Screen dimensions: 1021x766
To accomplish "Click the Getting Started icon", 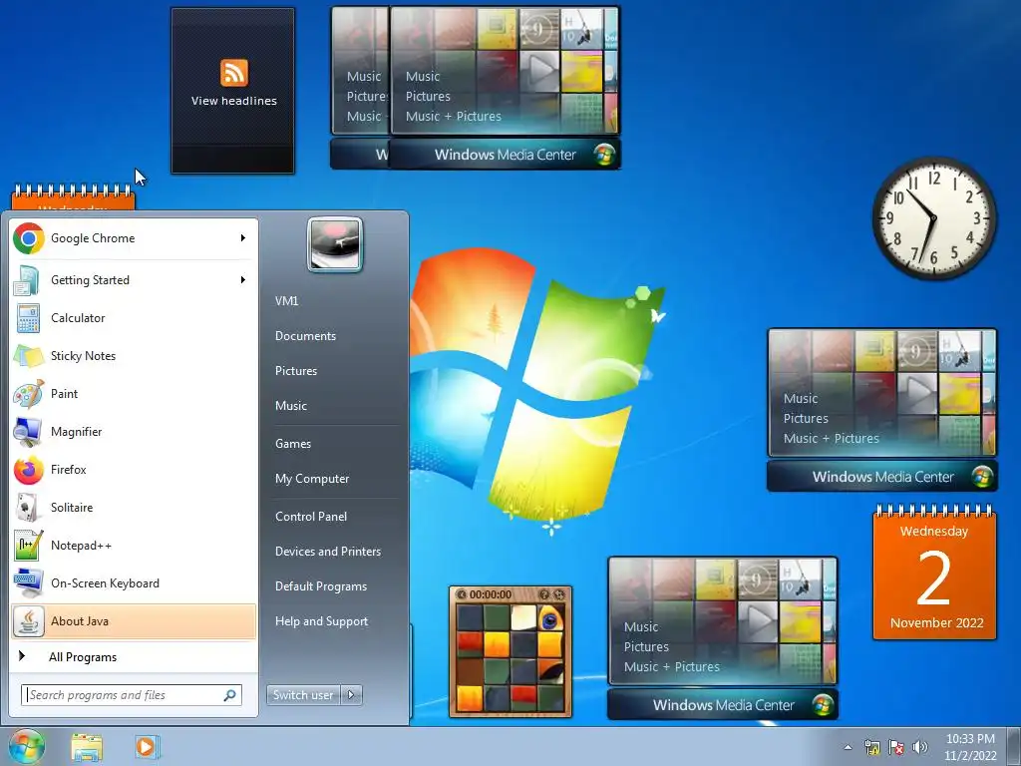I will click(28, 280).
